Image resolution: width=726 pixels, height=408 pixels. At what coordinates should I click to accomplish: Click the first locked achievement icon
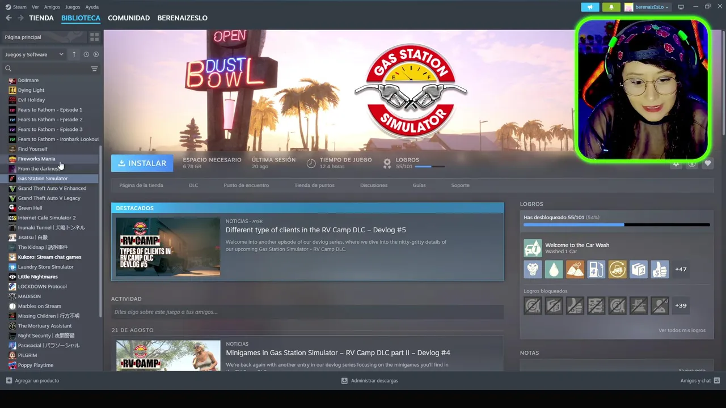(x=533, y=305)
